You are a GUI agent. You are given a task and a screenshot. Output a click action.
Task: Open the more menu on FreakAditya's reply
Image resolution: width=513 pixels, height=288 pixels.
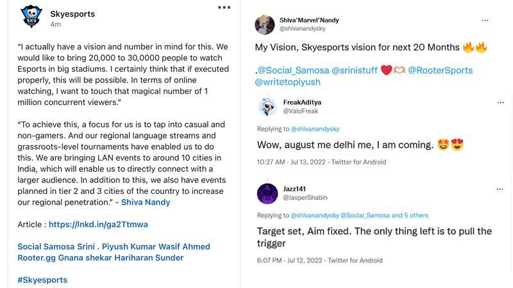500,102
